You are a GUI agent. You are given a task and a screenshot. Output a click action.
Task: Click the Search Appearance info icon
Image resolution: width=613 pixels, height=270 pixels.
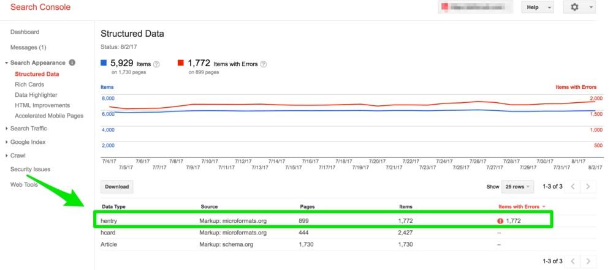72,62
